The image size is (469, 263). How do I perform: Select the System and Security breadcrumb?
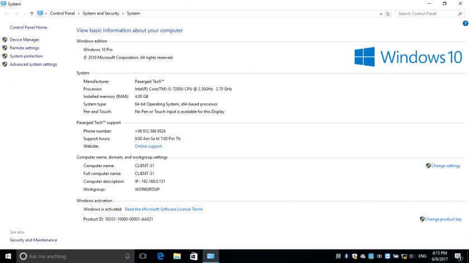click(101, 13)
